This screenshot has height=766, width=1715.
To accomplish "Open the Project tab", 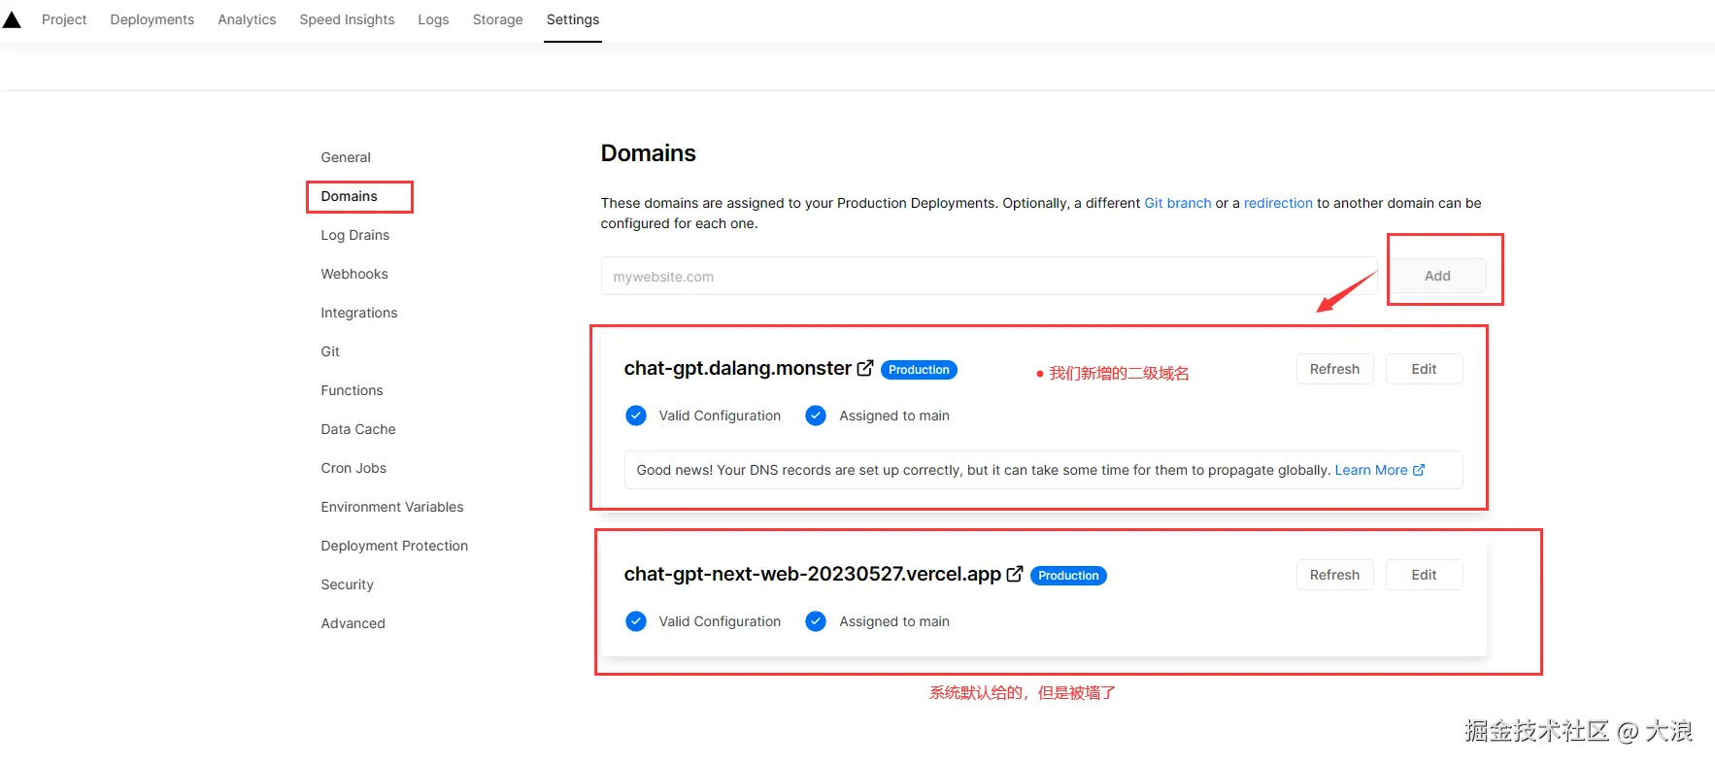I will click(64, 19).
